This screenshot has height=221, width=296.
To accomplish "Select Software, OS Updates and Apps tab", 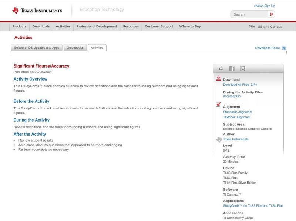I will [37, 48].
